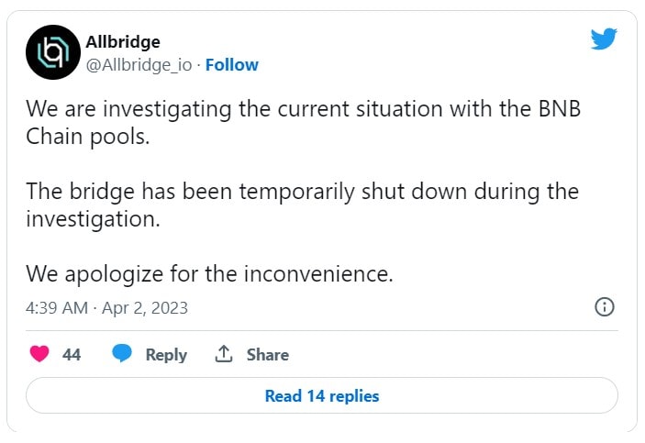The image size is (645, 443).
Task: Follow the Allbridge account
Action: (x=232, y=65)
